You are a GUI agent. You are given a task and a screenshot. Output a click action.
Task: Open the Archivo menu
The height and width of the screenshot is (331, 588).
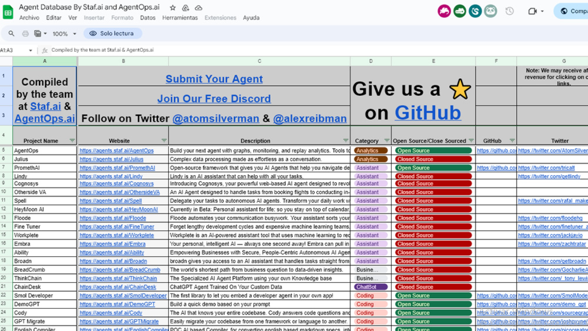(x=29, y=18)
